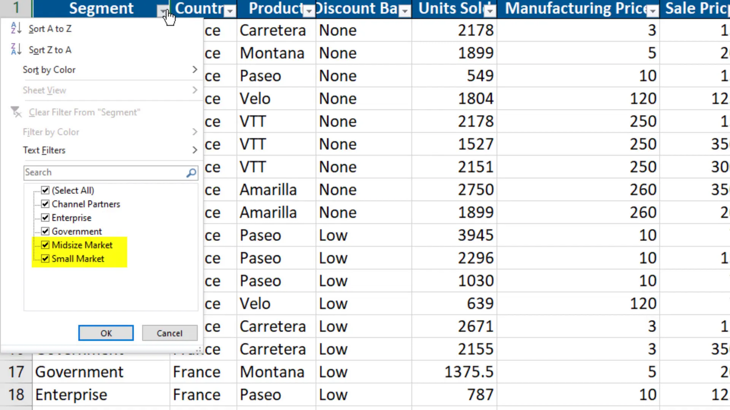Click the Segment column filter button
The height and width of the screenshot is (410, 730).
[x=163, y=11]
